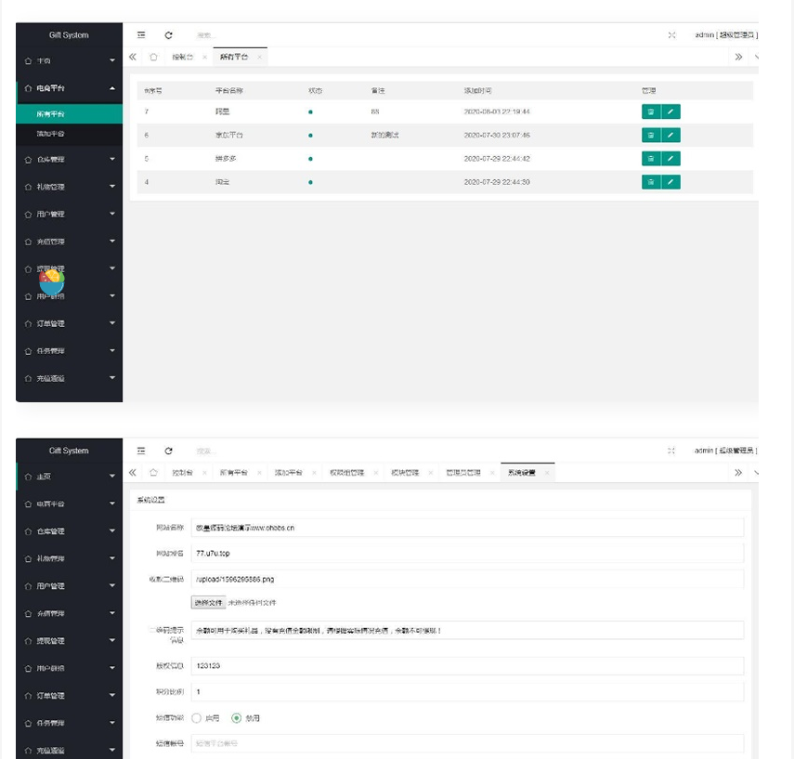Click the pencil edit icon for 阿里 row

pyautogui.click(x=672, y=111)
